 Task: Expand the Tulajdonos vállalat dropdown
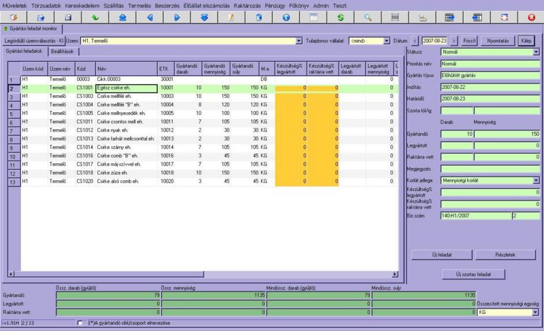pyautogui.click(x=386, y=41)
